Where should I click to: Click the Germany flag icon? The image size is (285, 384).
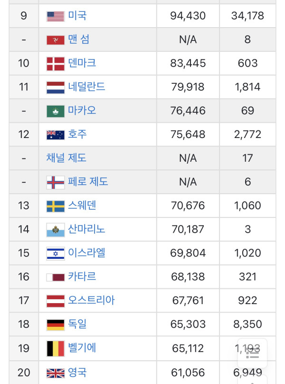pyautogui.click(x=56, y=325)
